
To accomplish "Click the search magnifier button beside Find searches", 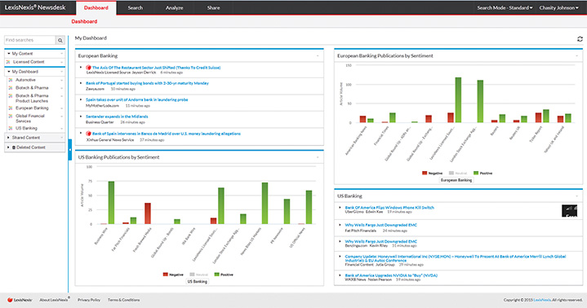I will point(60,40).
